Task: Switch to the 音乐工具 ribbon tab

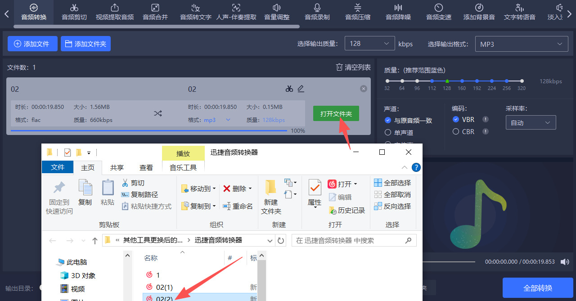Action: [x=183, y=167]
